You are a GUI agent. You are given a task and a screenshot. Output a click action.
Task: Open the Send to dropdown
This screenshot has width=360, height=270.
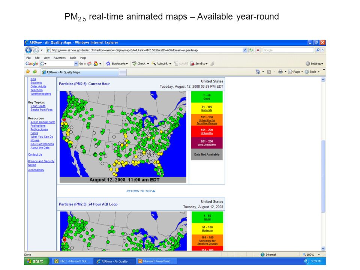tap(199, 64)
